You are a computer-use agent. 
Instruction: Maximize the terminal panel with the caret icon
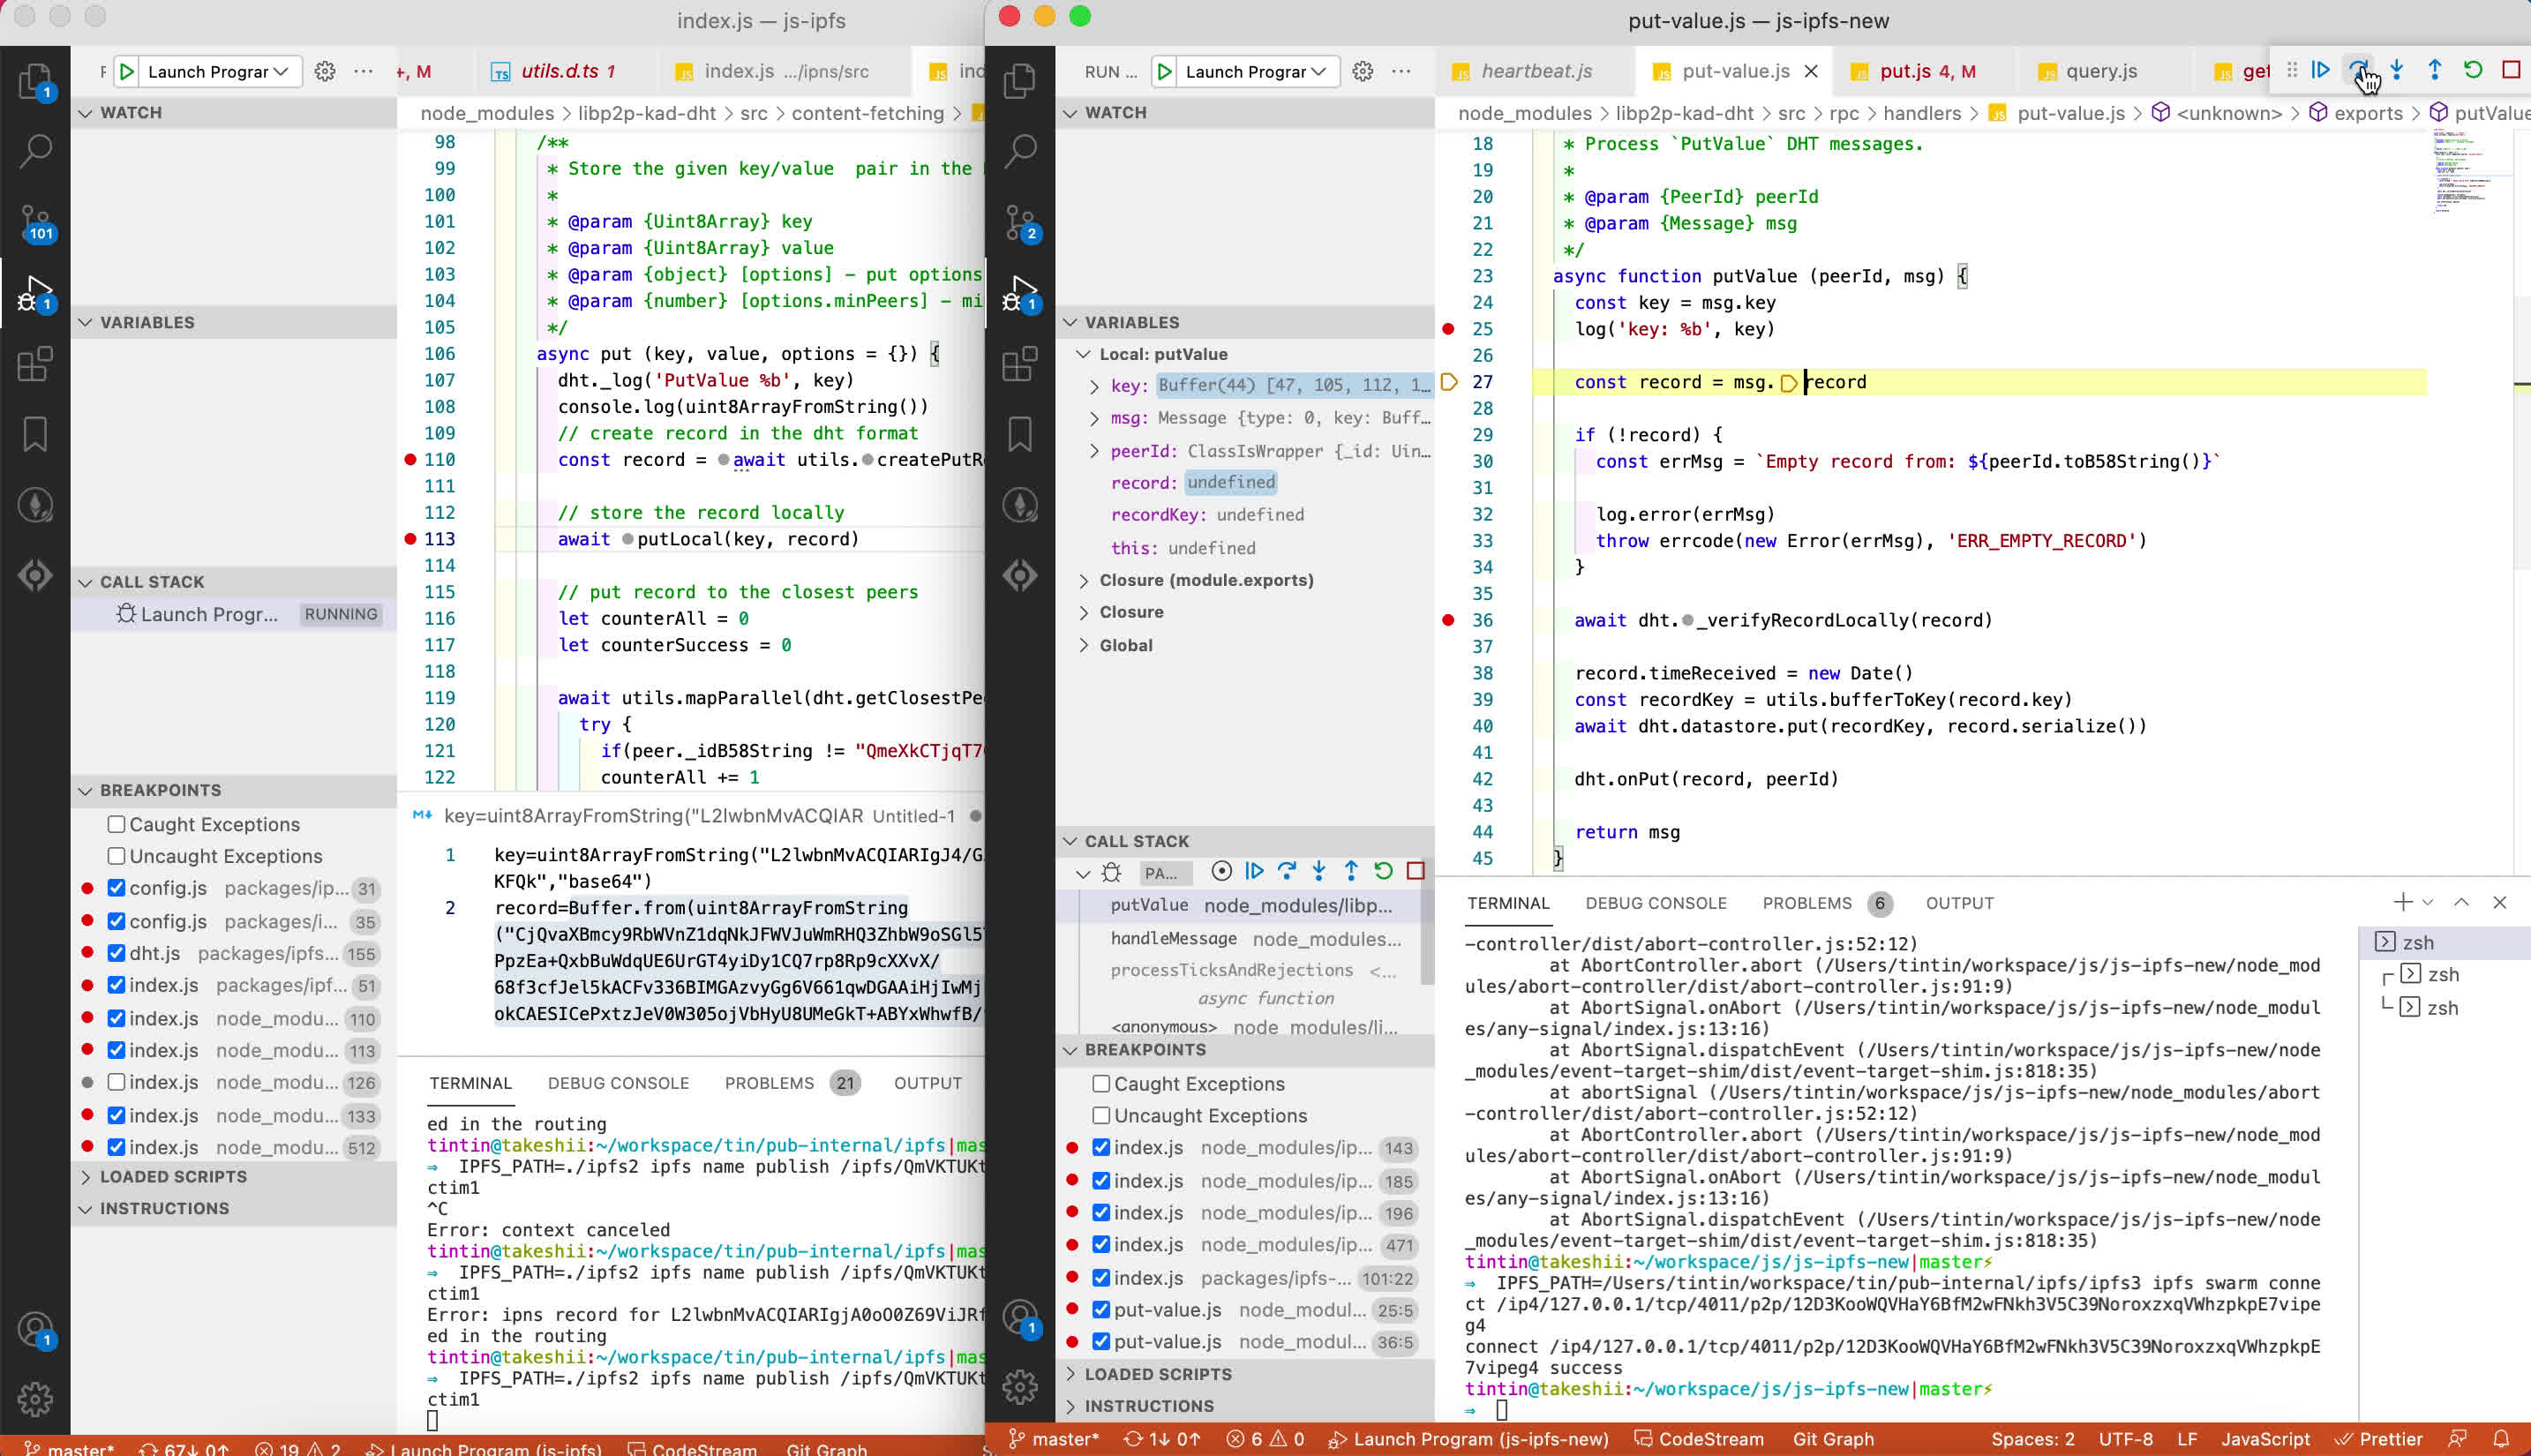2461,902
